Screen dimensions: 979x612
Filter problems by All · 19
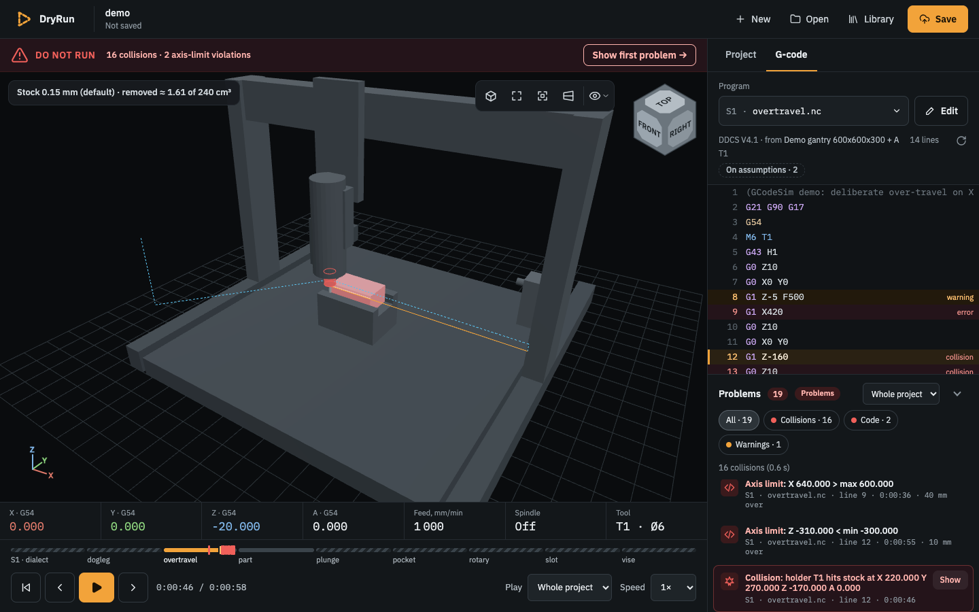click(739, 420)
